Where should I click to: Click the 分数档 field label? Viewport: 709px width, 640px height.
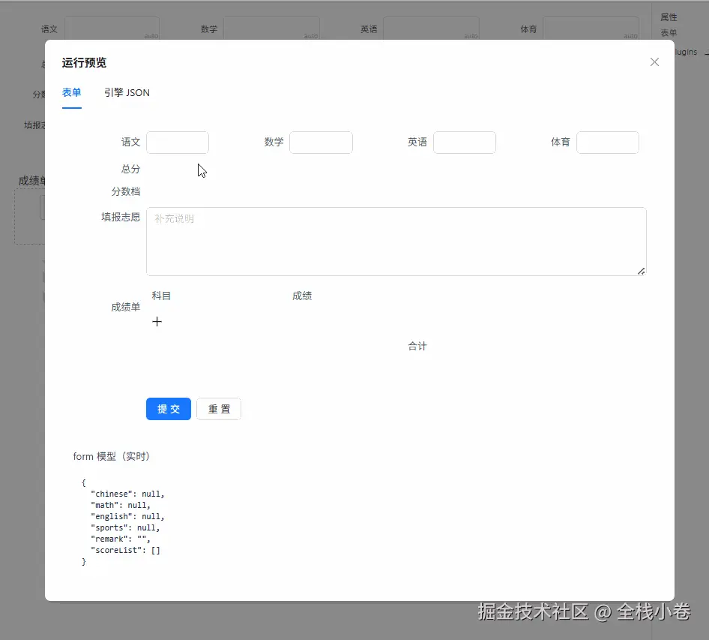(126, 191)
